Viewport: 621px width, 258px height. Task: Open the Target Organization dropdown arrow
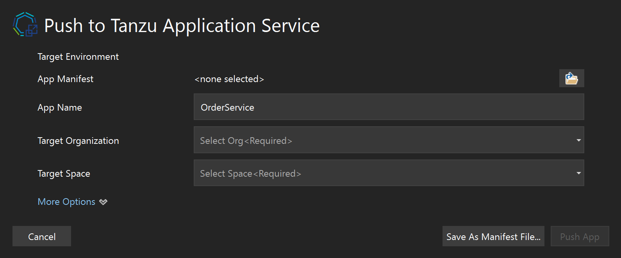[578, 140]
